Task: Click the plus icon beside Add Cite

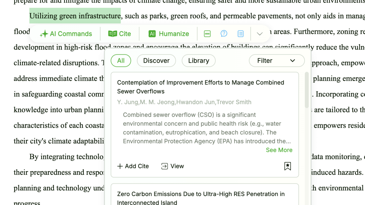Action: pos(120,166)
